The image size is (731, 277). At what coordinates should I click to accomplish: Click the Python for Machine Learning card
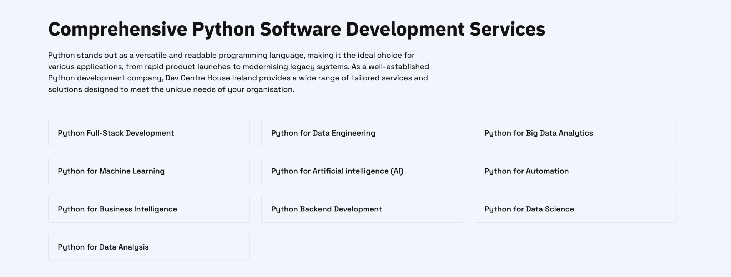coord(149,171)
